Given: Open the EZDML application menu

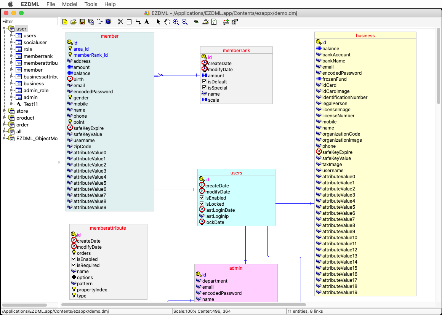Looking at the screenshot, I should click(30, 4).
